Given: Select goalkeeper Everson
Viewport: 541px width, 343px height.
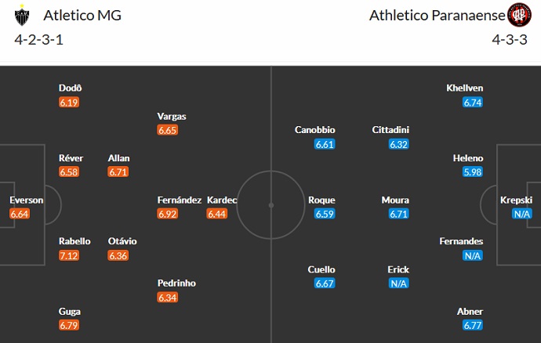Looking at the screenshot, I should (x=26, y=200).
